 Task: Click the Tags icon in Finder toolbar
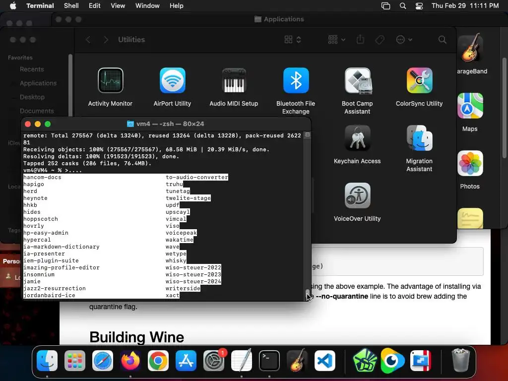coord(380,40)
